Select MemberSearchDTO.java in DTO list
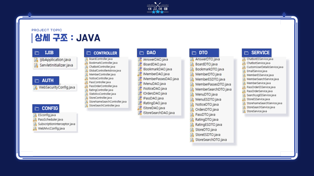Image resolution: width=314 pixels, height=176 pixels. [213, 89]
